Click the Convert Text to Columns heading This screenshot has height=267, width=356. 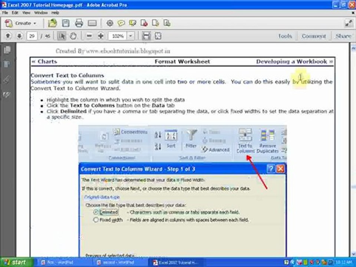pos(67,75)
